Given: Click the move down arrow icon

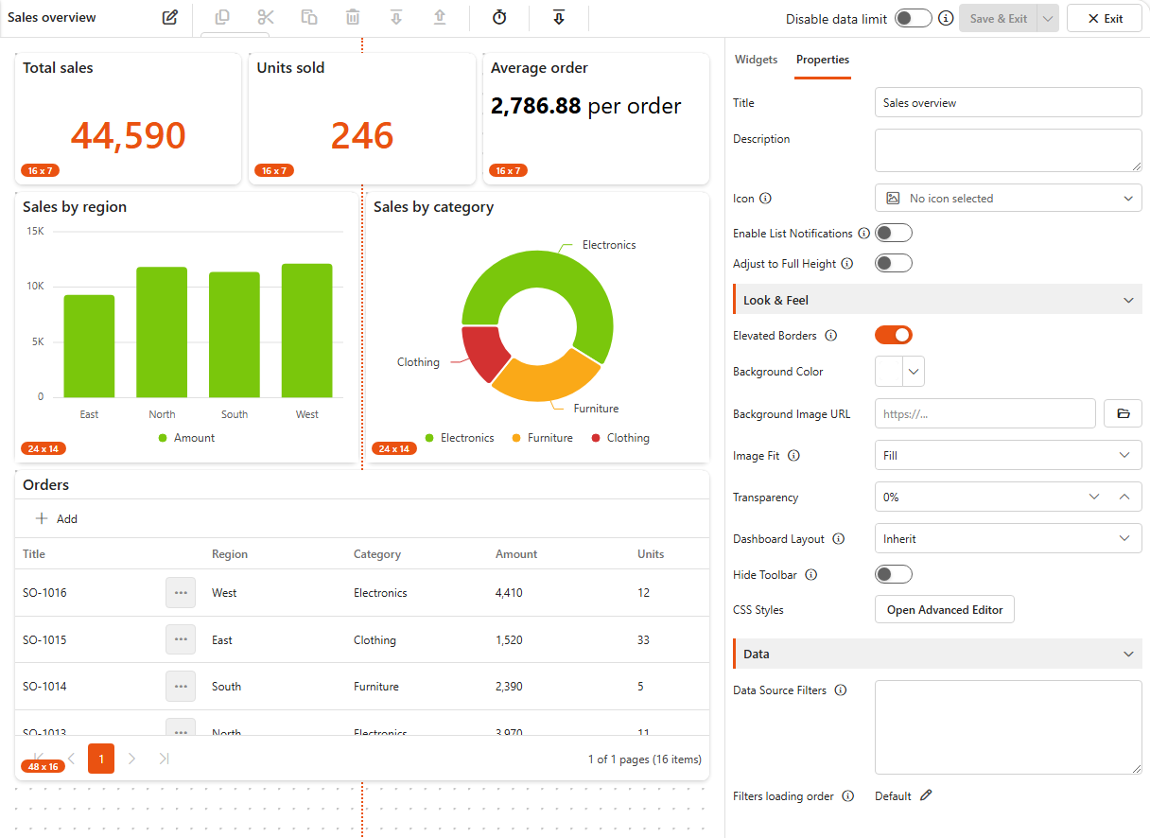Looking at the screenshot, I should click(x=396, y=17).
